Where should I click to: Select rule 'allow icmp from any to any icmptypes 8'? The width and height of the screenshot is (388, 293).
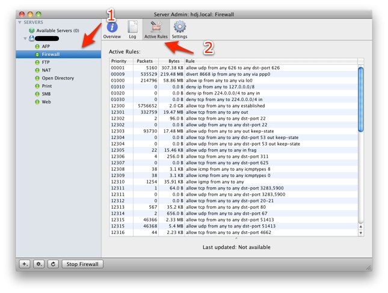pyautogui.click(x=233, y=169)
